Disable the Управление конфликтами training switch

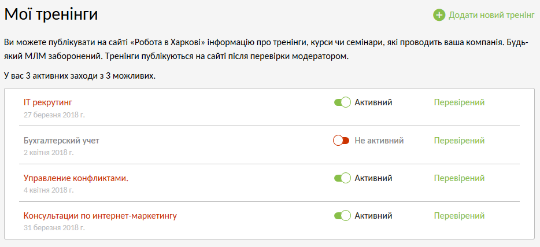pyautogui.click(x=342, y=178)
